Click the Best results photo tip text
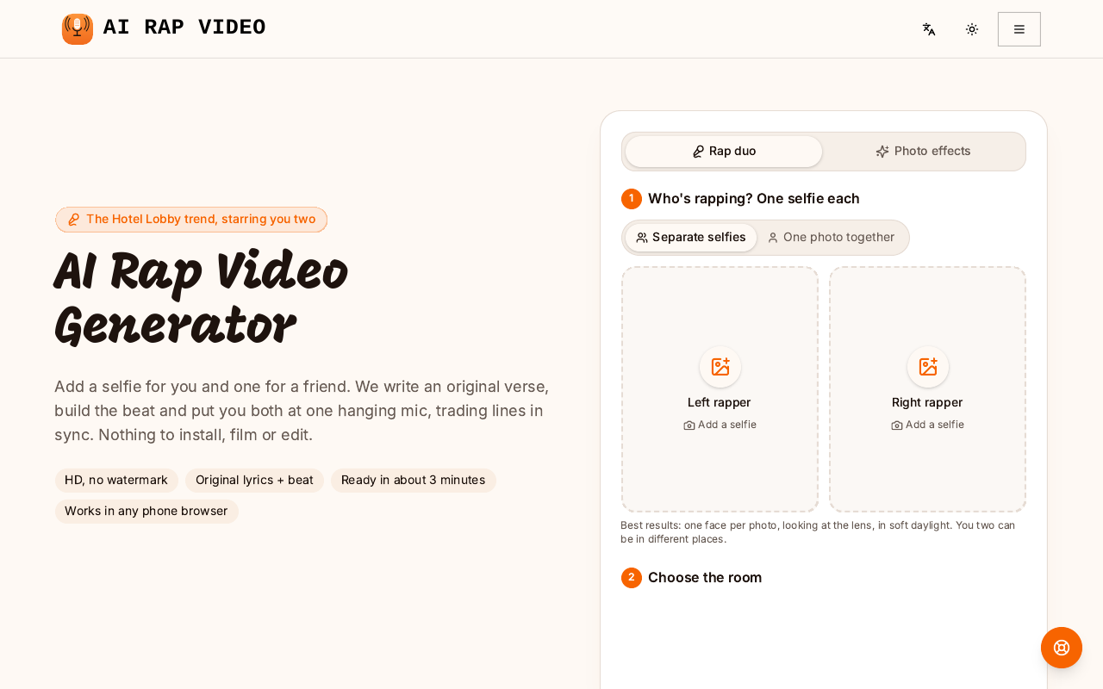Viewport: 1103px width, 689px height. click(x=818, y=532)
